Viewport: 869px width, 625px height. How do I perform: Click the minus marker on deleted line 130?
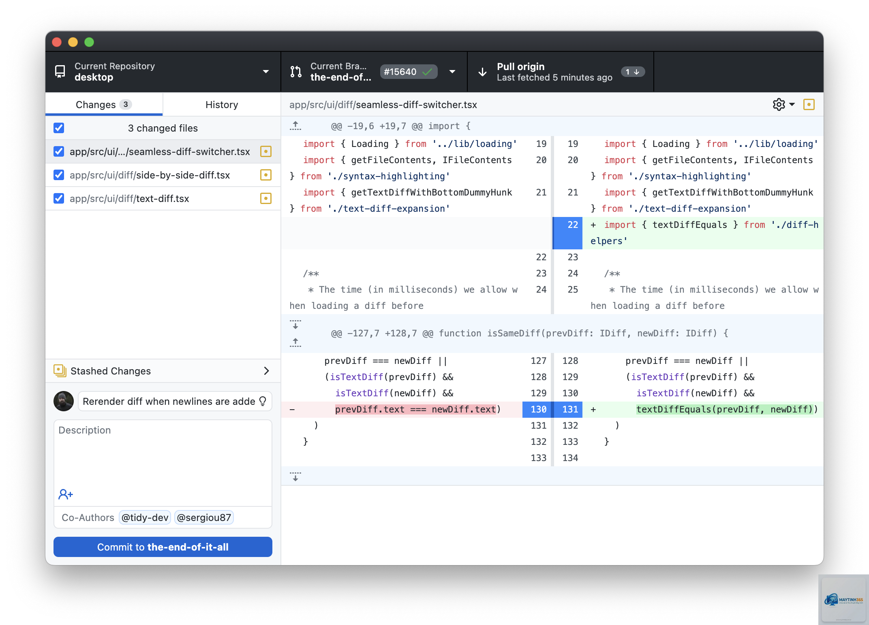point(292,409)
